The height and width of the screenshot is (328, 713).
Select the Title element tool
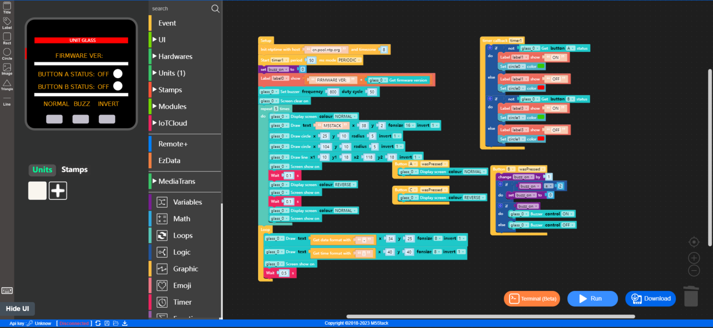pyautogui.click(x=7, y=7)
